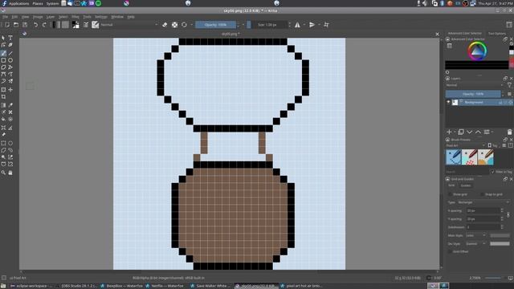Select the Crop tool

3,97
